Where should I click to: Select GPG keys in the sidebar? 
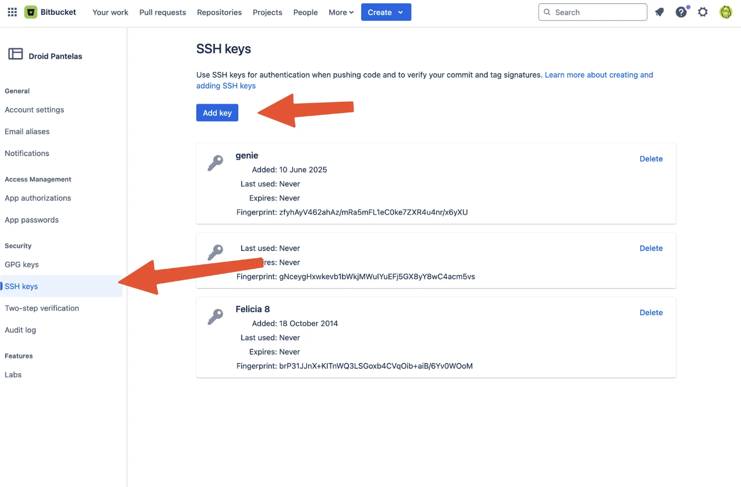(x=22, y=264)
